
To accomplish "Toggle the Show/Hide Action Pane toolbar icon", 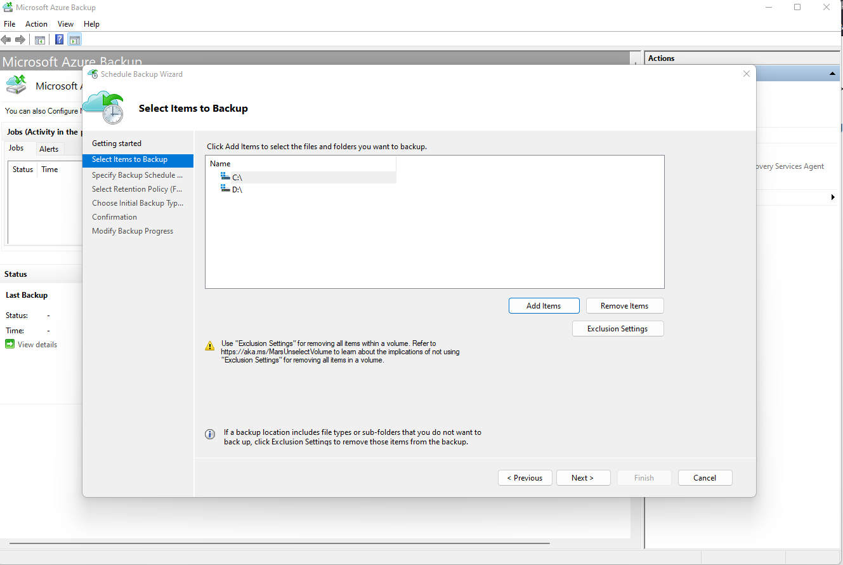I will (x=75, y=39).
